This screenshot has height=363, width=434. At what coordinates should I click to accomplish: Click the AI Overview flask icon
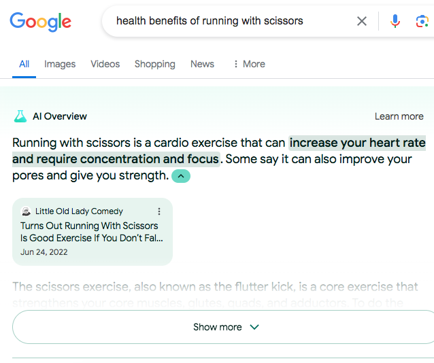(20, 116)
